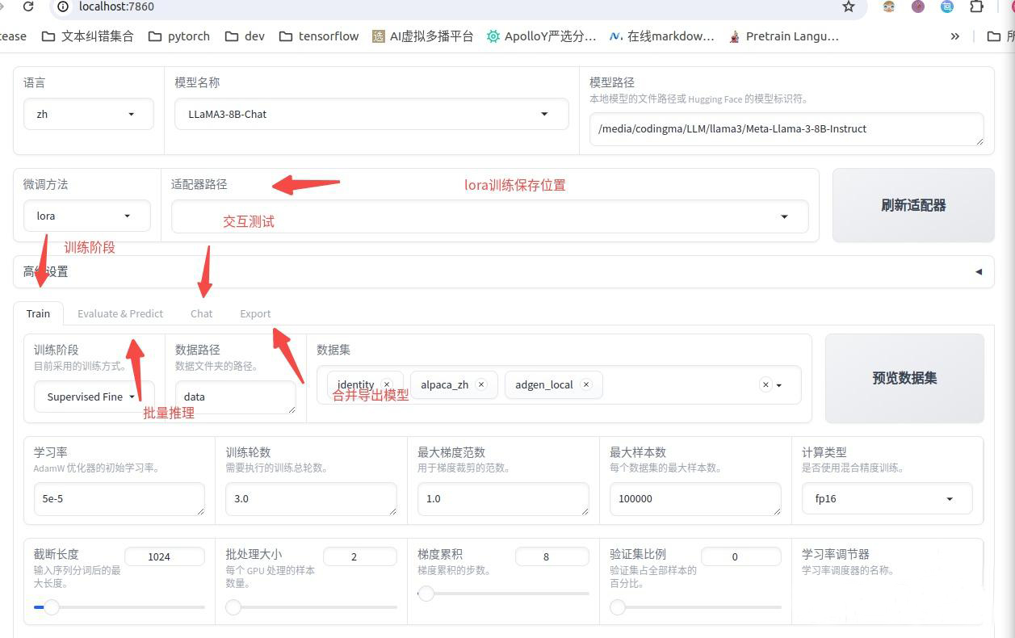1015x638 pixels.
Task: Click inside the 模型路径 input field
Action: pos(786,129)
